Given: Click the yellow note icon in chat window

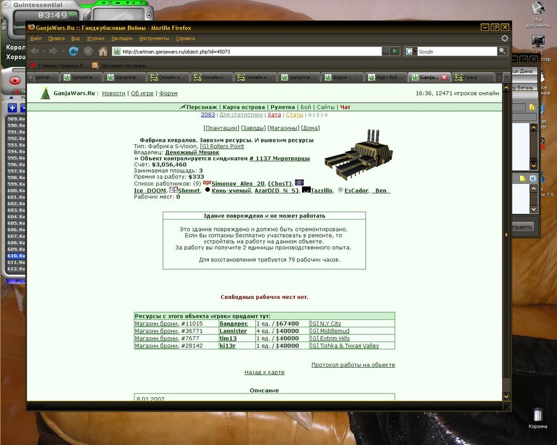Looking at the screenshot, I should click(522, 178).
